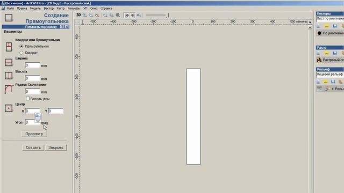The width and height of the screenshot is (344, 193).
Task: Click the Радиус Скругления input field
Action: pyautogui.click(x=33, y=92)
